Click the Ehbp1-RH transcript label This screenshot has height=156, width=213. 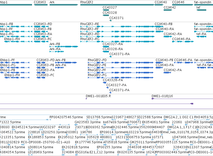click(12, 39)
